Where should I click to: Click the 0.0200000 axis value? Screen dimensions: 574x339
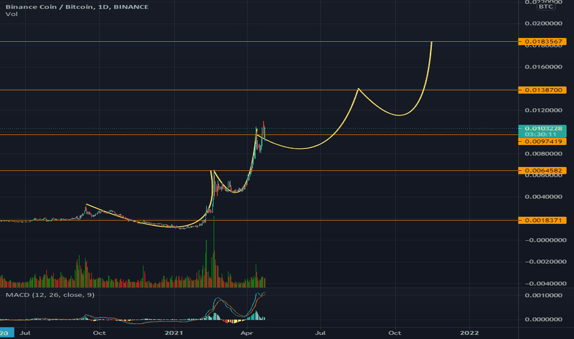pos(543,23)
